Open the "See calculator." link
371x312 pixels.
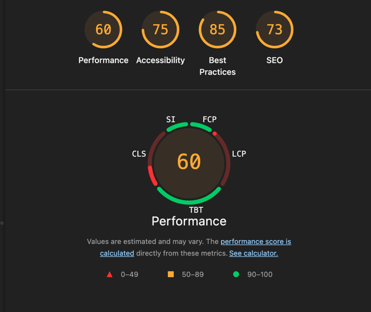pos(253,253)
